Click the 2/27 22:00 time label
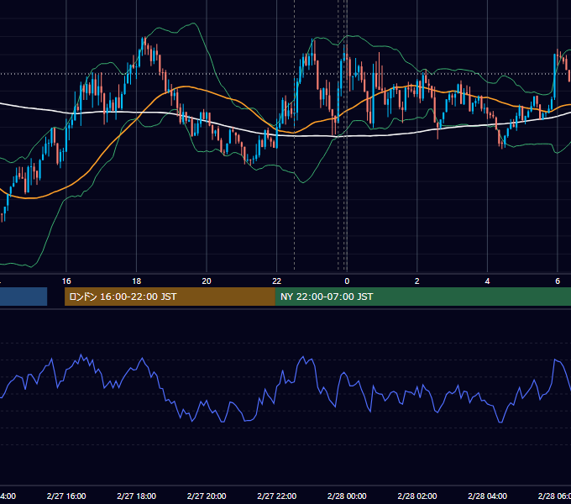 (x=277, y=496)
